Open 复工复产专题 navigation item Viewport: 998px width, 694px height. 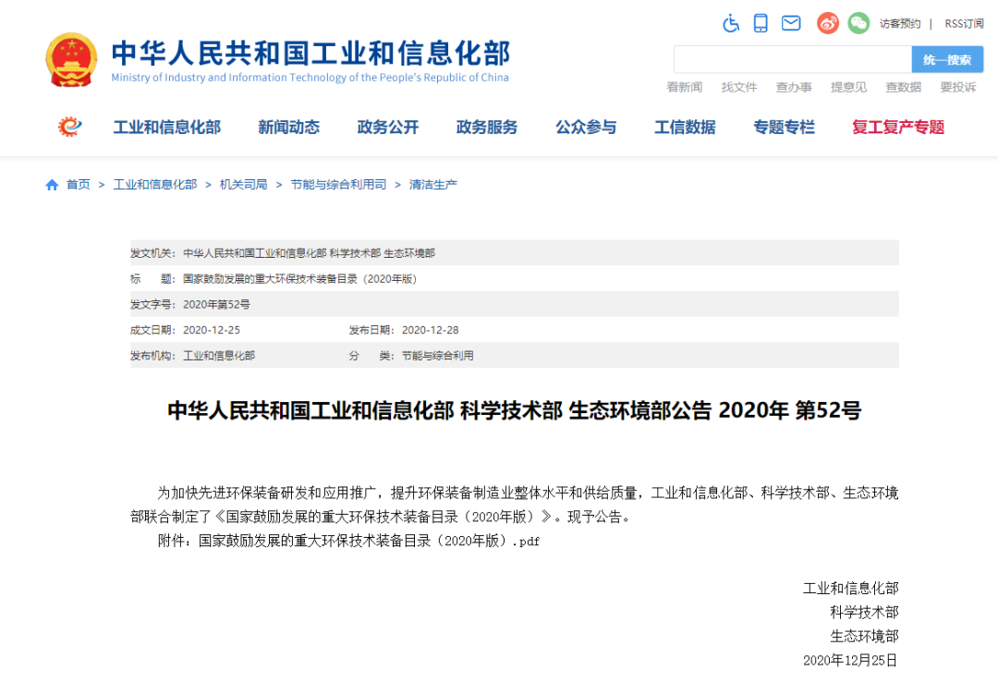click(898, 128)
